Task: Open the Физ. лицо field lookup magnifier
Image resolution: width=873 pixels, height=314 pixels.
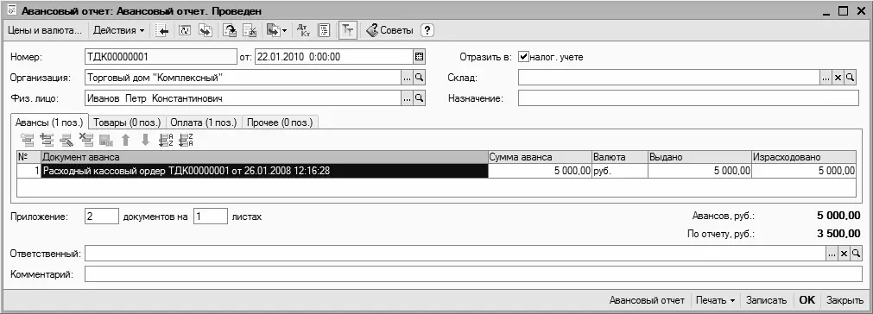Action: (420, 98)
